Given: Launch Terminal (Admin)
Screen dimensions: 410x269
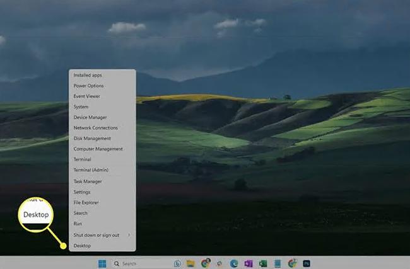Looking at the screenshot, I should [91, 170].
